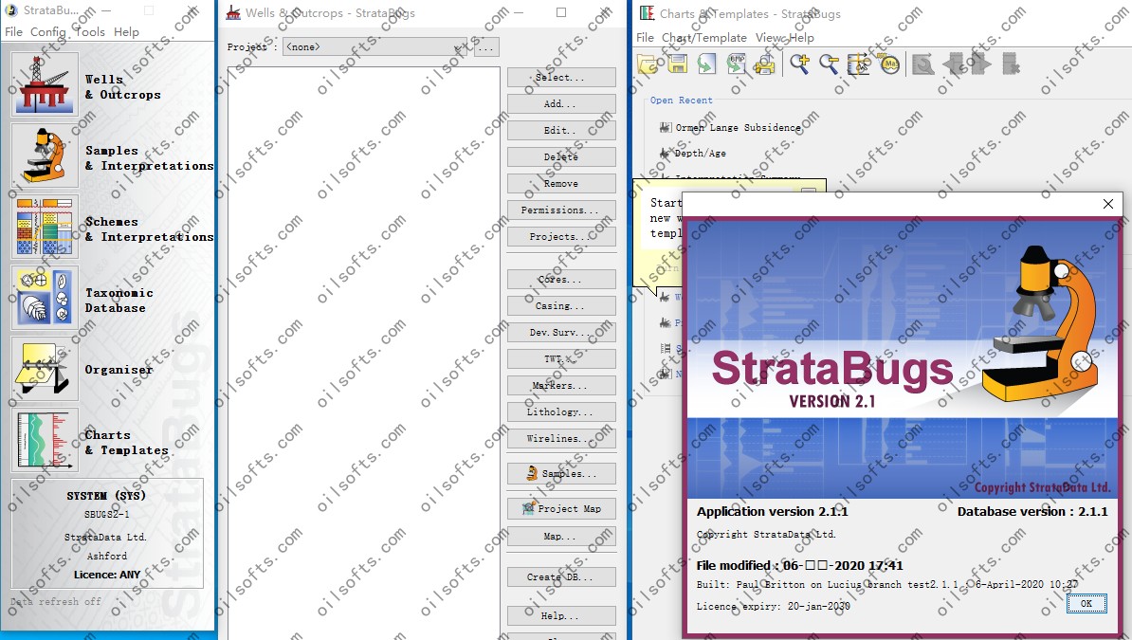Open the Config menu
Viewport: 1132px width, 640px height.
47,32
